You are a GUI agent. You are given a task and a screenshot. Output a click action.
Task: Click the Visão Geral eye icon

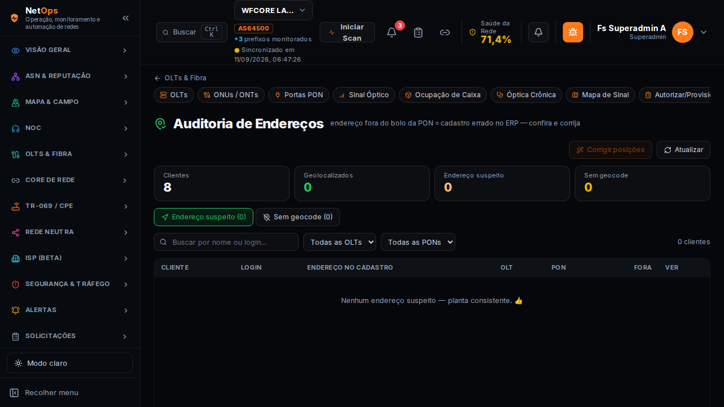(16, 50)
